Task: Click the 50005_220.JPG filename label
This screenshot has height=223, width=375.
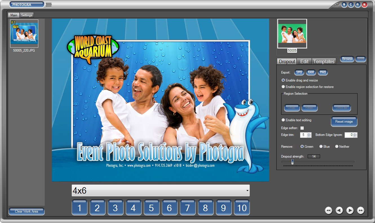Action: [x=24, y=50]
